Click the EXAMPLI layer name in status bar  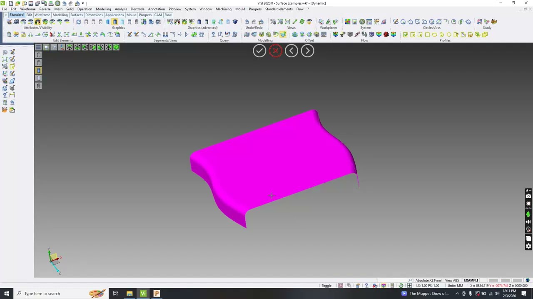tap(471, 280)
